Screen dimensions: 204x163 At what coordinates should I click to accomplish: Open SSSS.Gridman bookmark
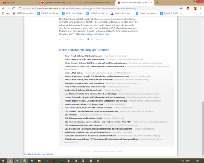[24, 13]
